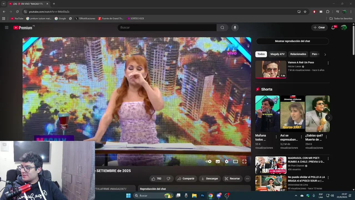
Task: Click the search magnifier button
Action: (x=222, y=27)
